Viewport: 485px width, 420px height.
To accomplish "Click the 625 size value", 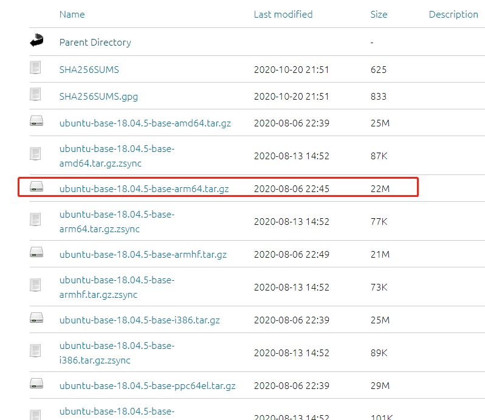I will [x=379, y=69].
